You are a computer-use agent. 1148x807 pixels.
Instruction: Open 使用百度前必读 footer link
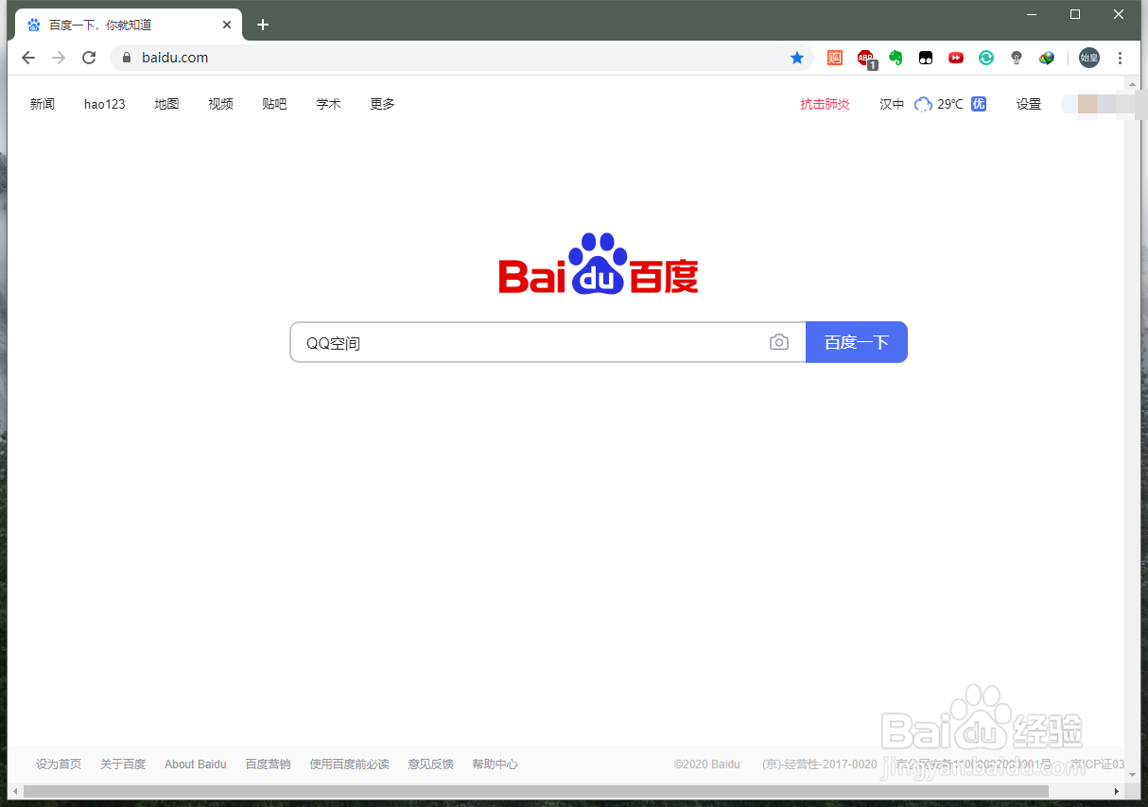[350, 764]
